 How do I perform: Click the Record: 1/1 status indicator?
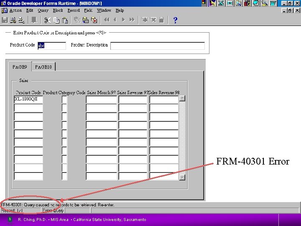click(12, 211)
